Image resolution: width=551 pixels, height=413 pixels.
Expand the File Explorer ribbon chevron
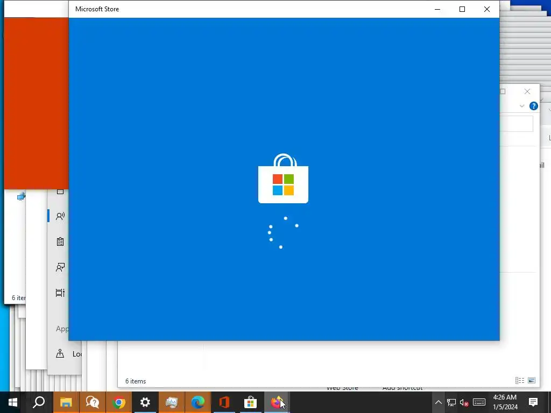pyautogui.click(x=522, y=106)
